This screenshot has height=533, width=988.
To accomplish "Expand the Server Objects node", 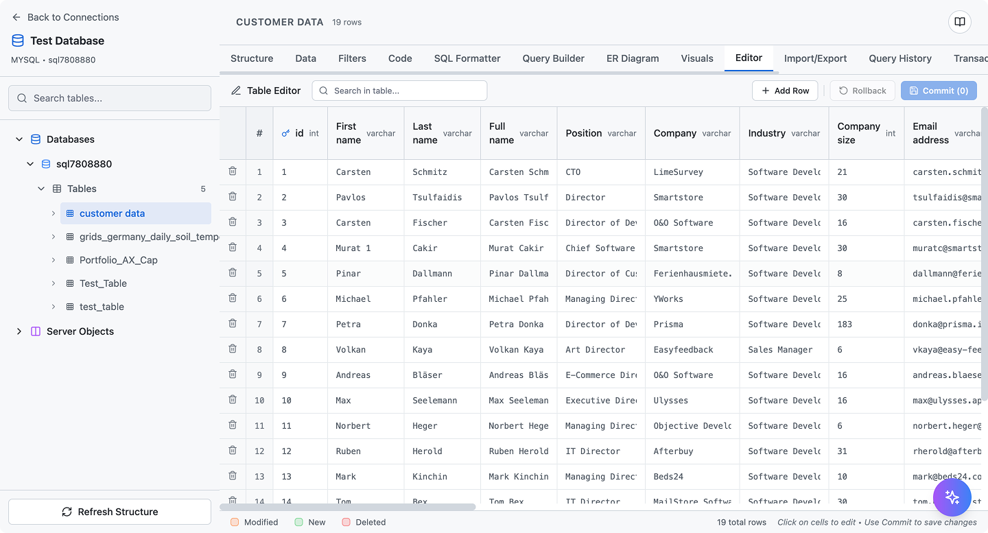I will 19,331.
